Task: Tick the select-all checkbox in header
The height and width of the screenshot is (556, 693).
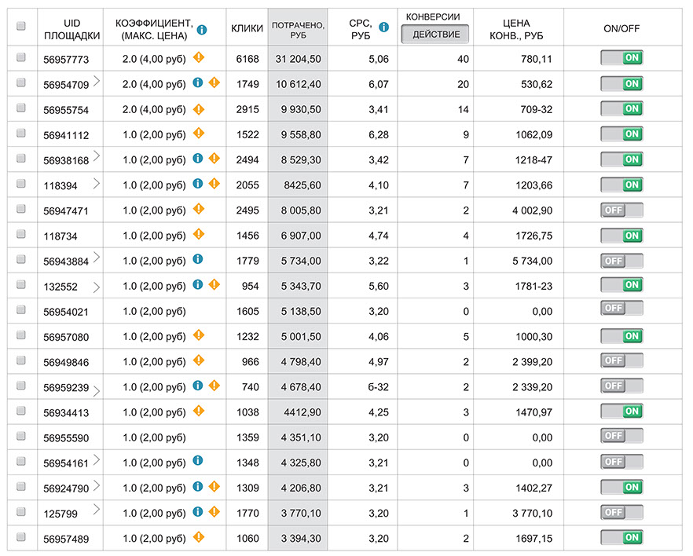Action: tap(21, 27)
